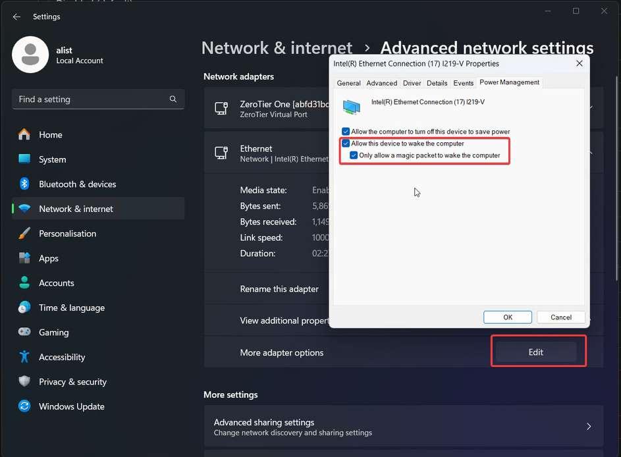Click the Windows Update icon
The image size is (621, 457).
24,406
